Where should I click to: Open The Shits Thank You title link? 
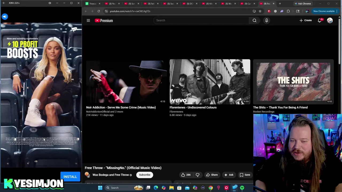[280, 107]
